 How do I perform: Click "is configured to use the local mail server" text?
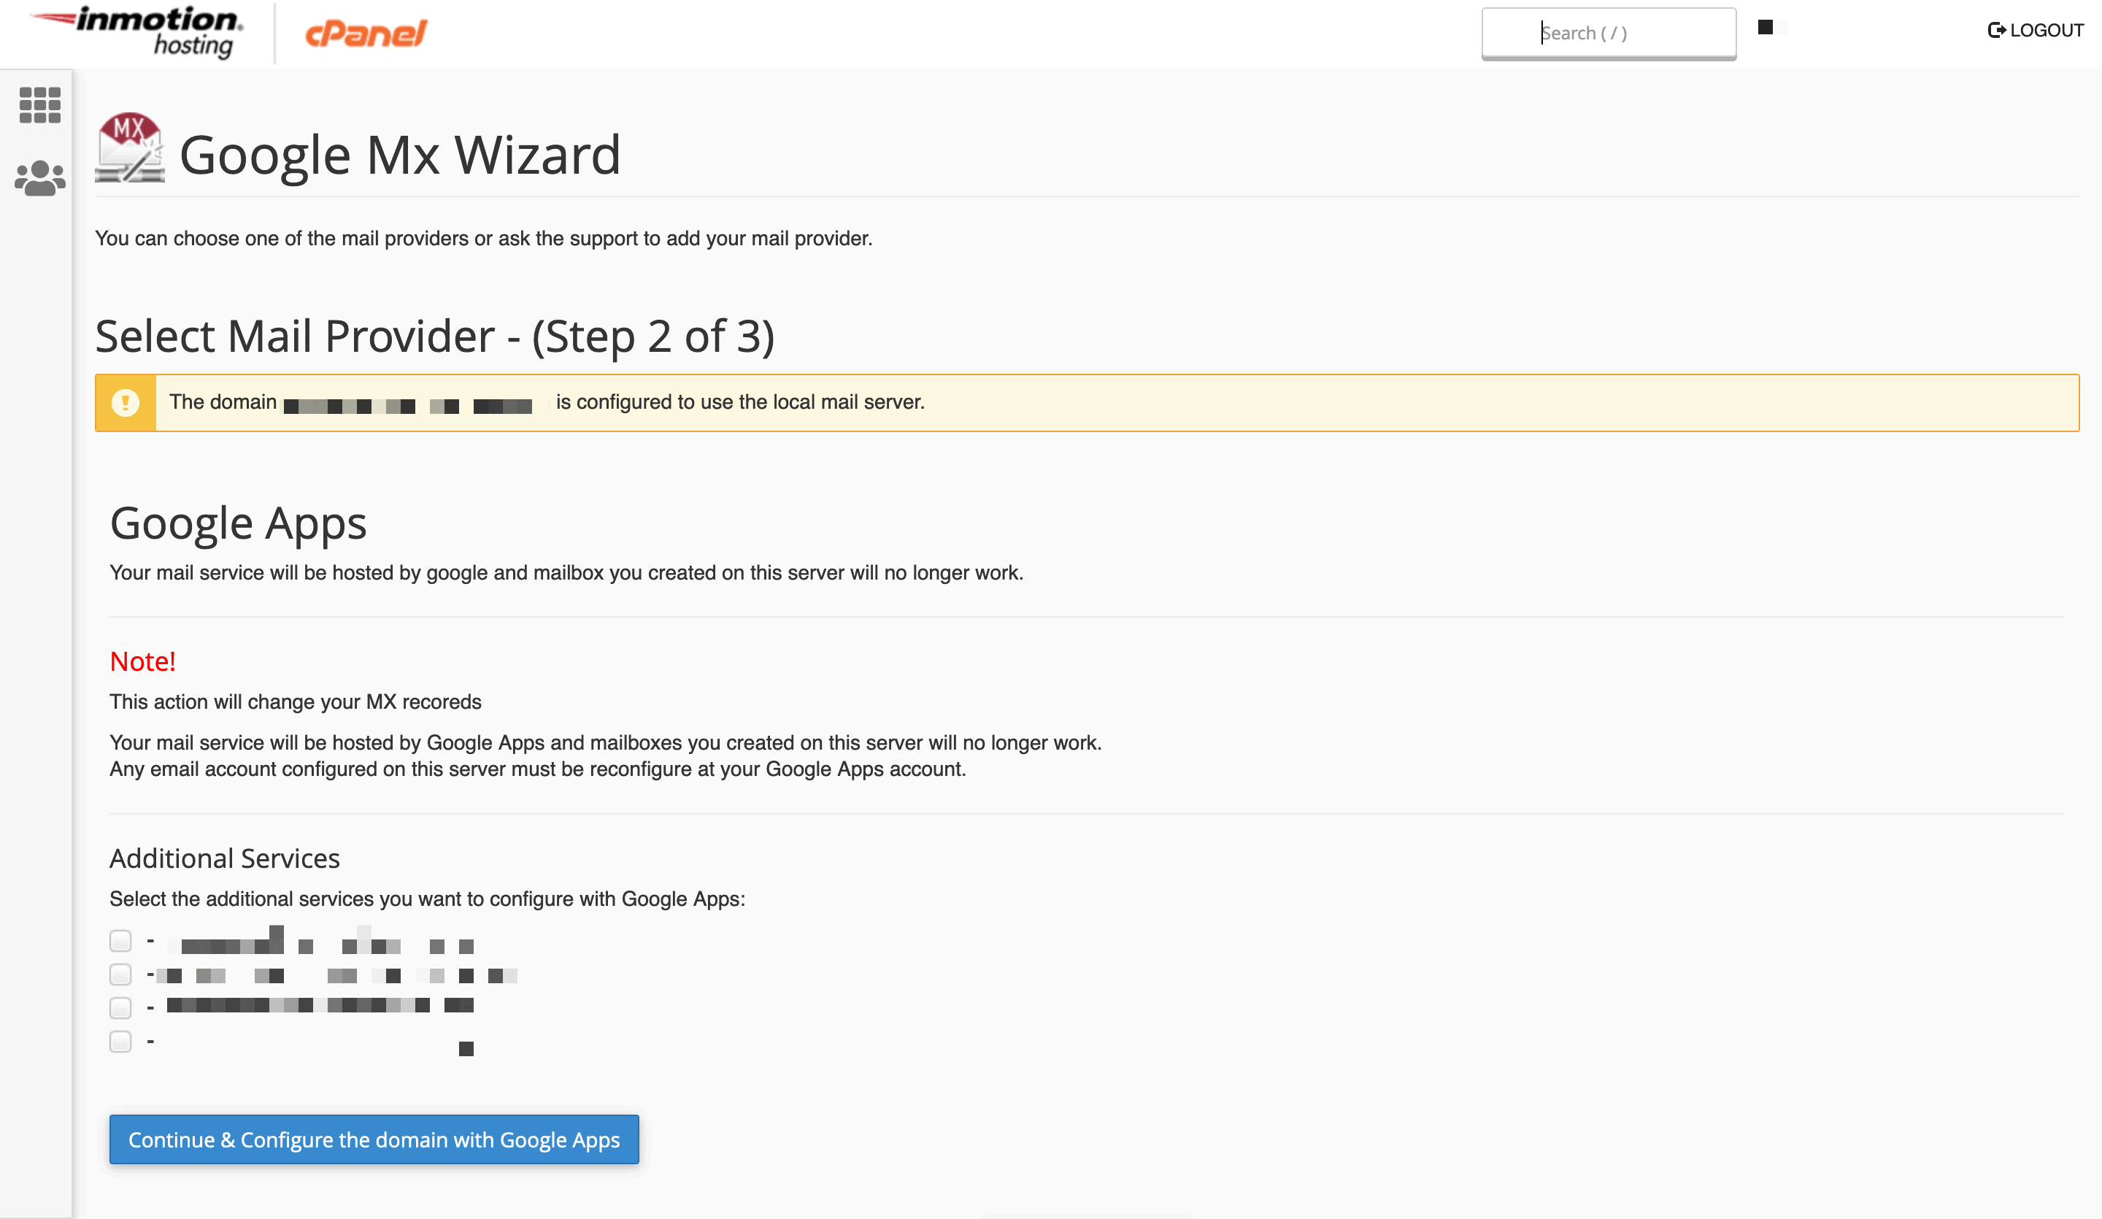pyautogui.click(x=741, y=402)
